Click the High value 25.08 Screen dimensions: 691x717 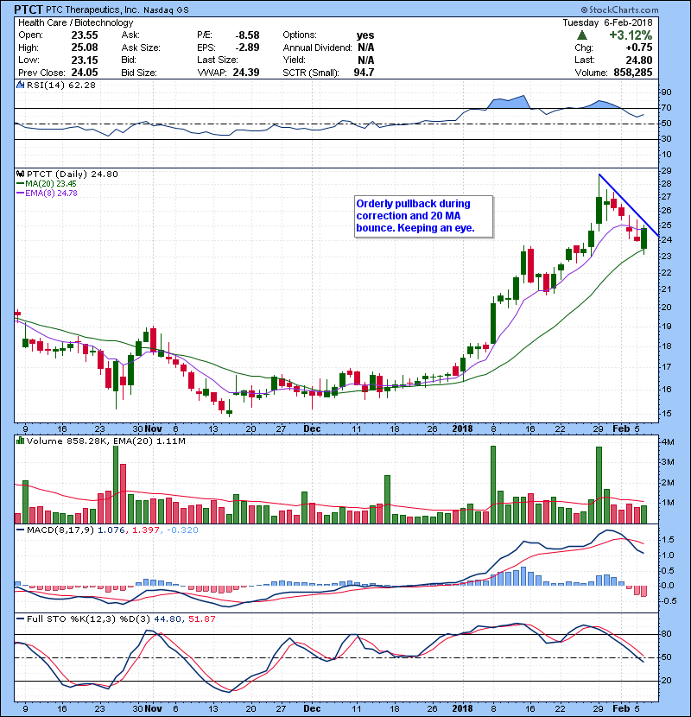click(x=85, y=48)
